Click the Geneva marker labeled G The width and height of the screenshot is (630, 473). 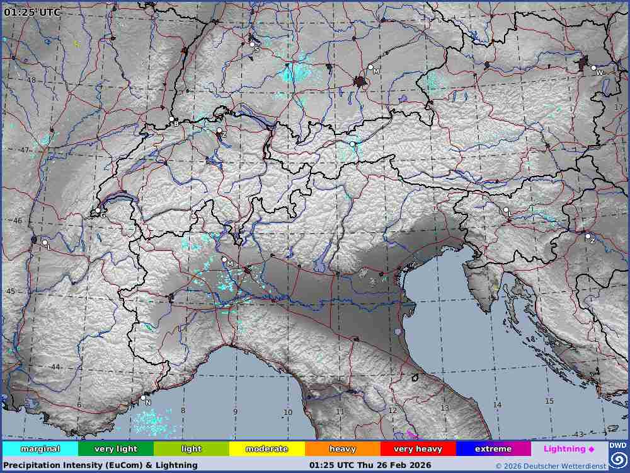click(98, 211)
